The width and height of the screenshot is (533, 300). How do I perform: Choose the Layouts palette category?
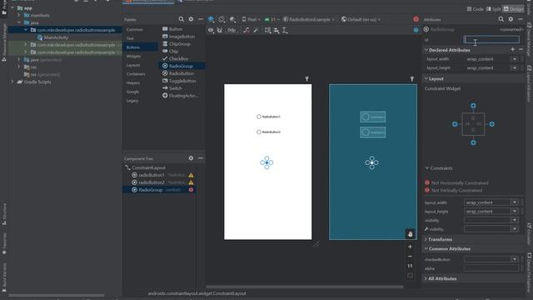click(x=133, y=65)
